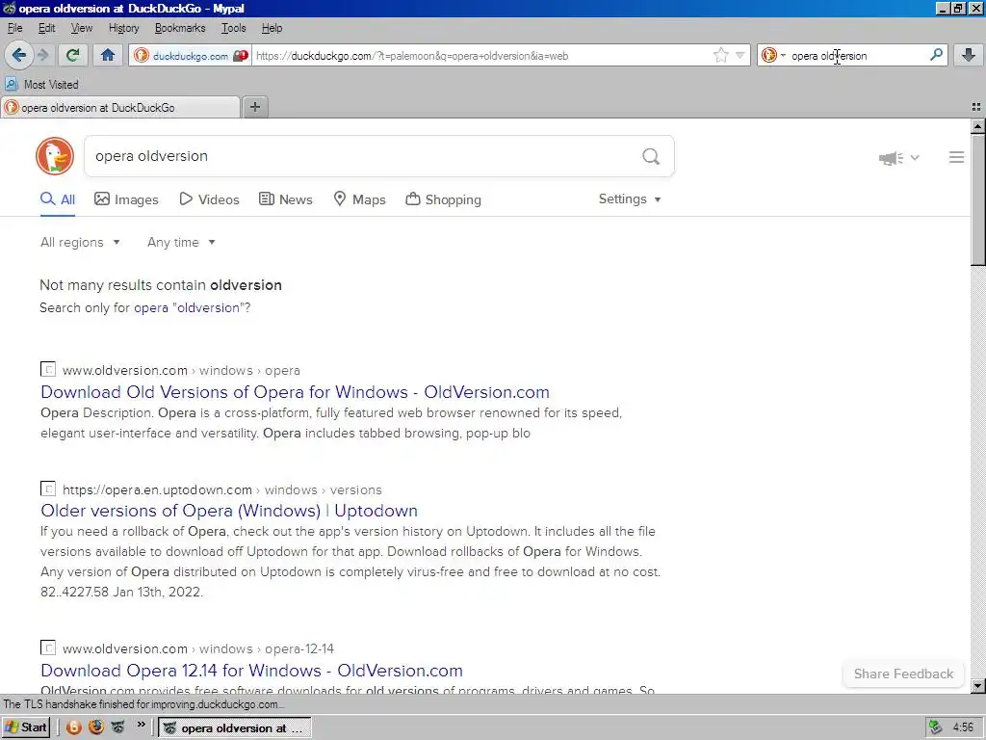
Task: Select opera oldversion taskbar window button
Action: click(235, 728)
